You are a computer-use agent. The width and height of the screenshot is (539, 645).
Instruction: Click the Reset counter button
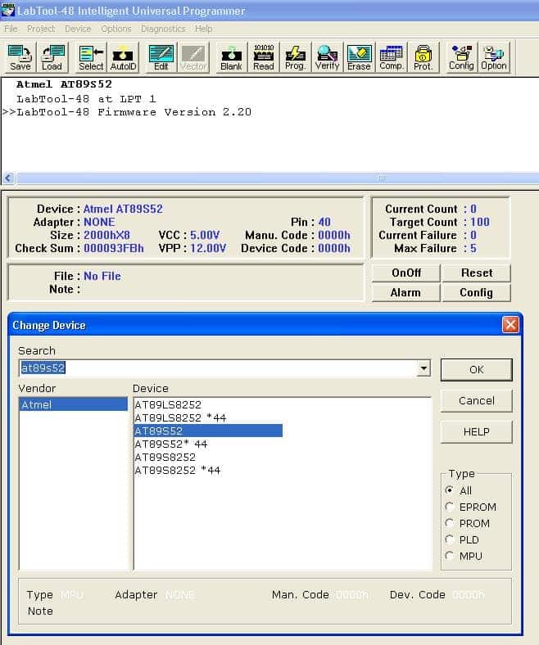pyautogui.click(x=477, y=273)
